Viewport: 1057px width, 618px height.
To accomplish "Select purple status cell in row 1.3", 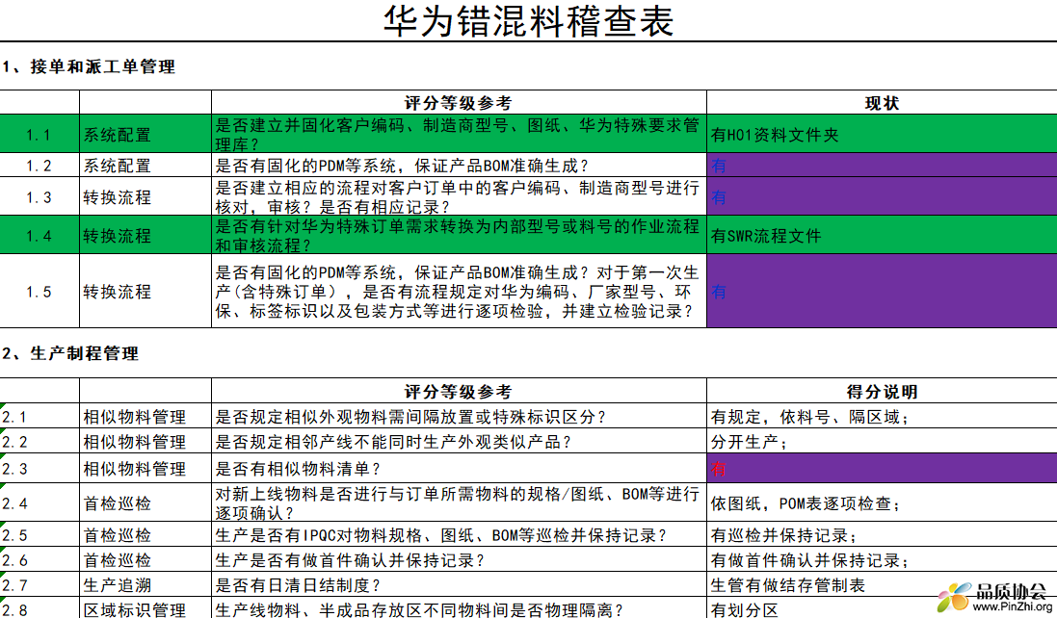I will [x=882, y=196].
